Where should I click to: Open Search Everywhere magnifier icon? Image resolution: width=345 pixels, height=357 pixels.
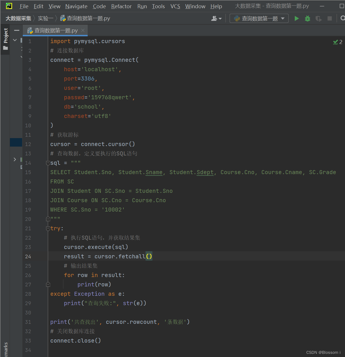(x=342, y=18)
